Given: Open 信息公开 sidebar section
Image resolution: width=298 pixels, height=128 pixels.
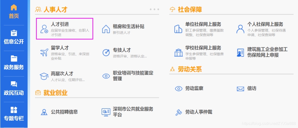Looking at the screenshot, I should [x=14, y=38].
